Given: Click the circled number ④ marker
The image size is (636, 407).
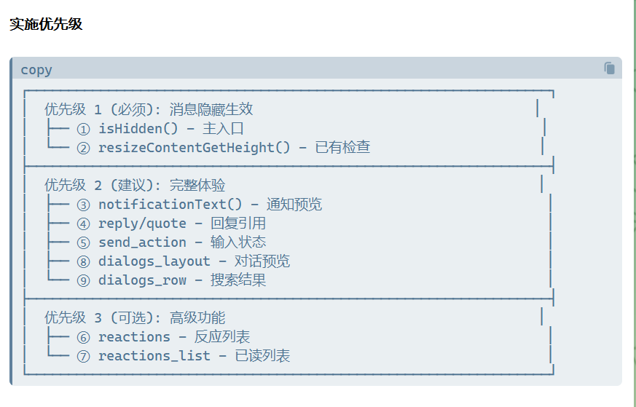Looking at the screenshot, I should [83, 224].
